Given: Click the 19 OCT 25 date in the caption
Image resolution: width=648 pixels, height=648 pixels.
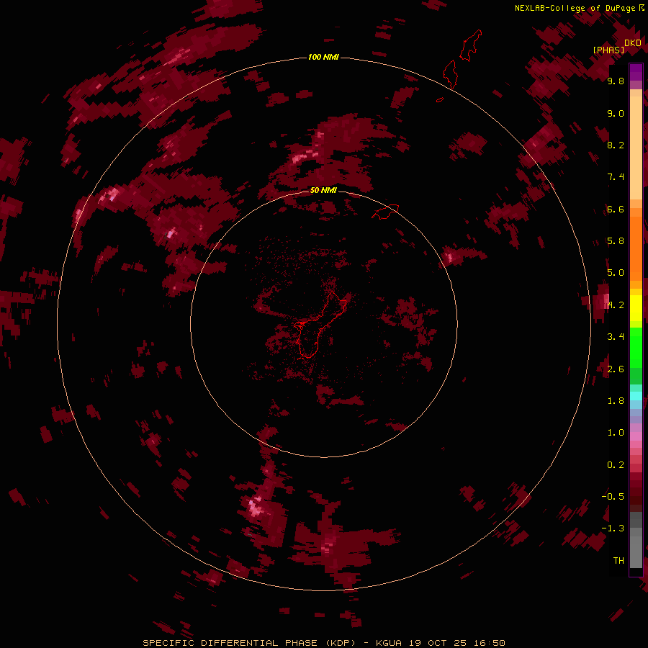Looking at the screenshot, I should pos(438,643).
